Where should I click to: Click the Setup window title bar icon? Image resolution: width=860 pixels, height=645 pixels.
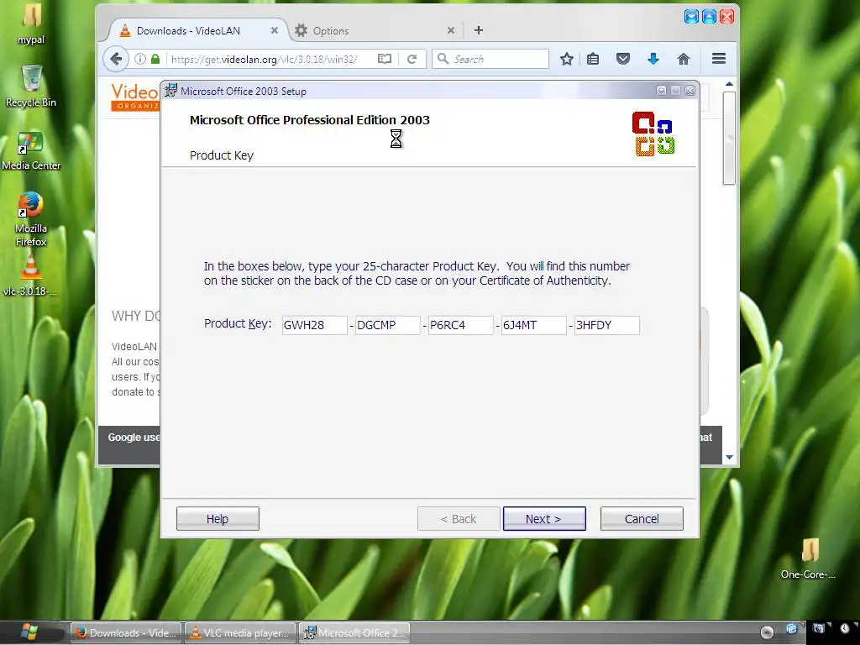pos(171,91)
